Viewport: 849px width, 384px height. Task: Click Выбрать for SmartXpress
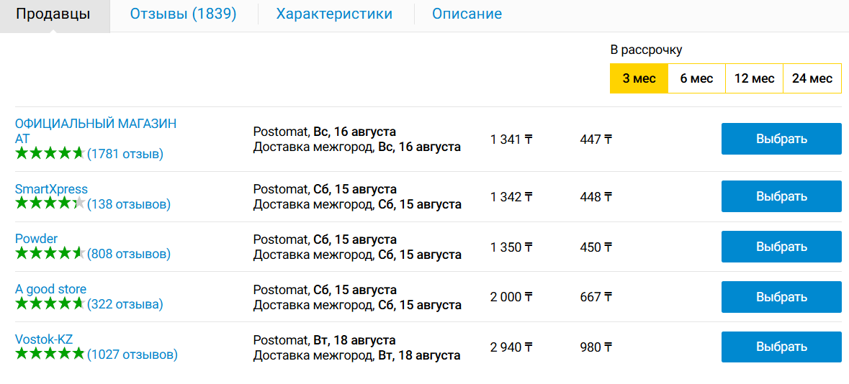pos(781,196)
